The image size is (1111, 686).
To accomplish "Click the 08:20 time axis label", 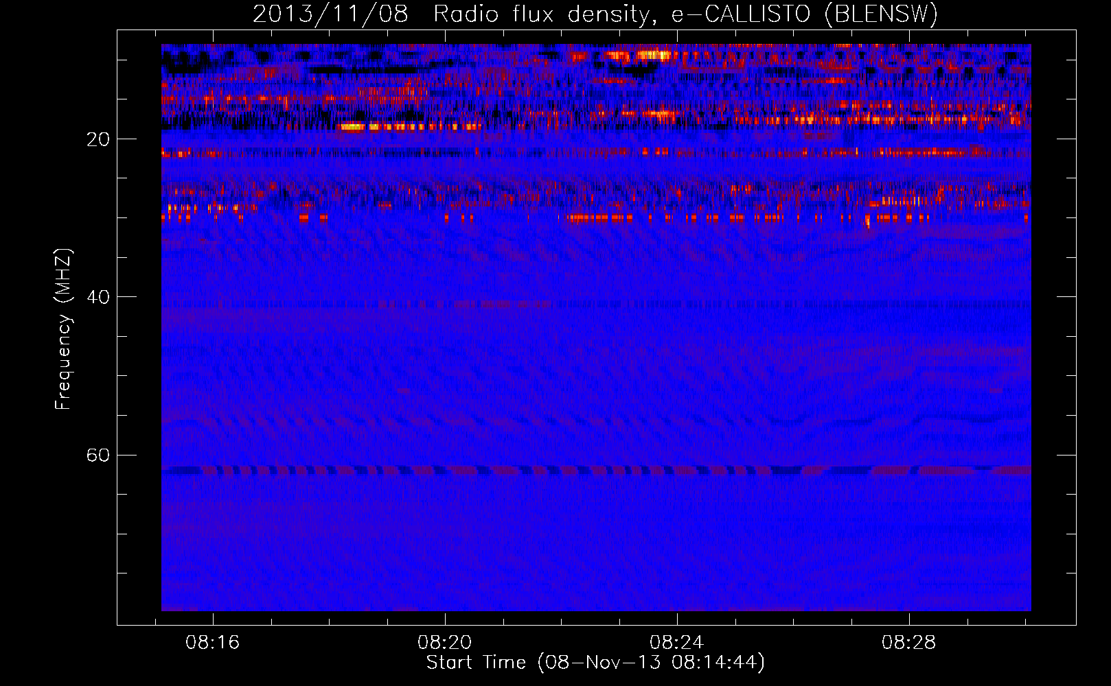I will pos(445,643).
